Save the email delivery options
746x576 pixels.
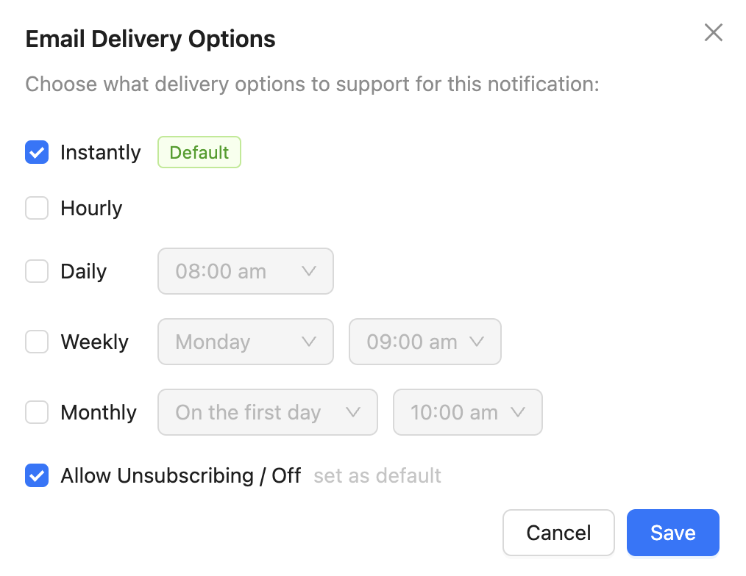(672, 533)
